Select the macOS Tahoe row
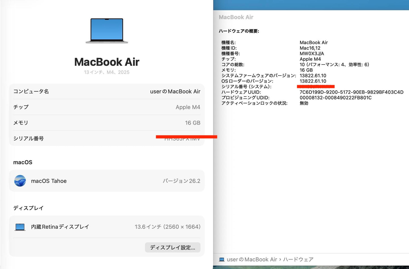Viewport: 409px width, 269px height. (107, 181)
